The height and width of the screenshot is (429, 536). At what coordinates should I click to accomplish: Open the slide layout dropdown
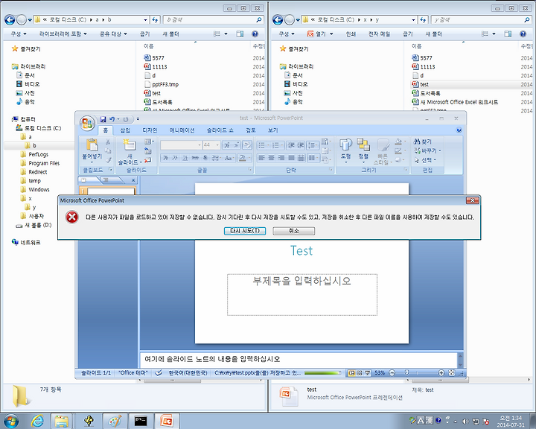(x=149, y=142)
